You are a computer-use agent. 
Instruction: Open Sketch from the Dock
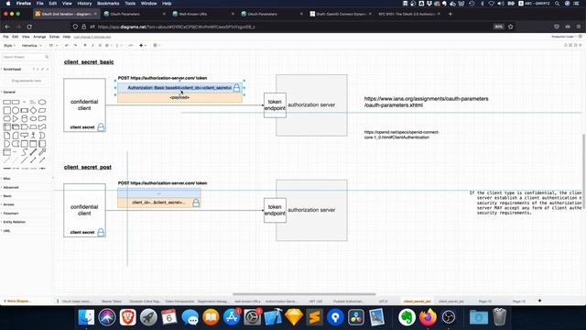[294, 317]
